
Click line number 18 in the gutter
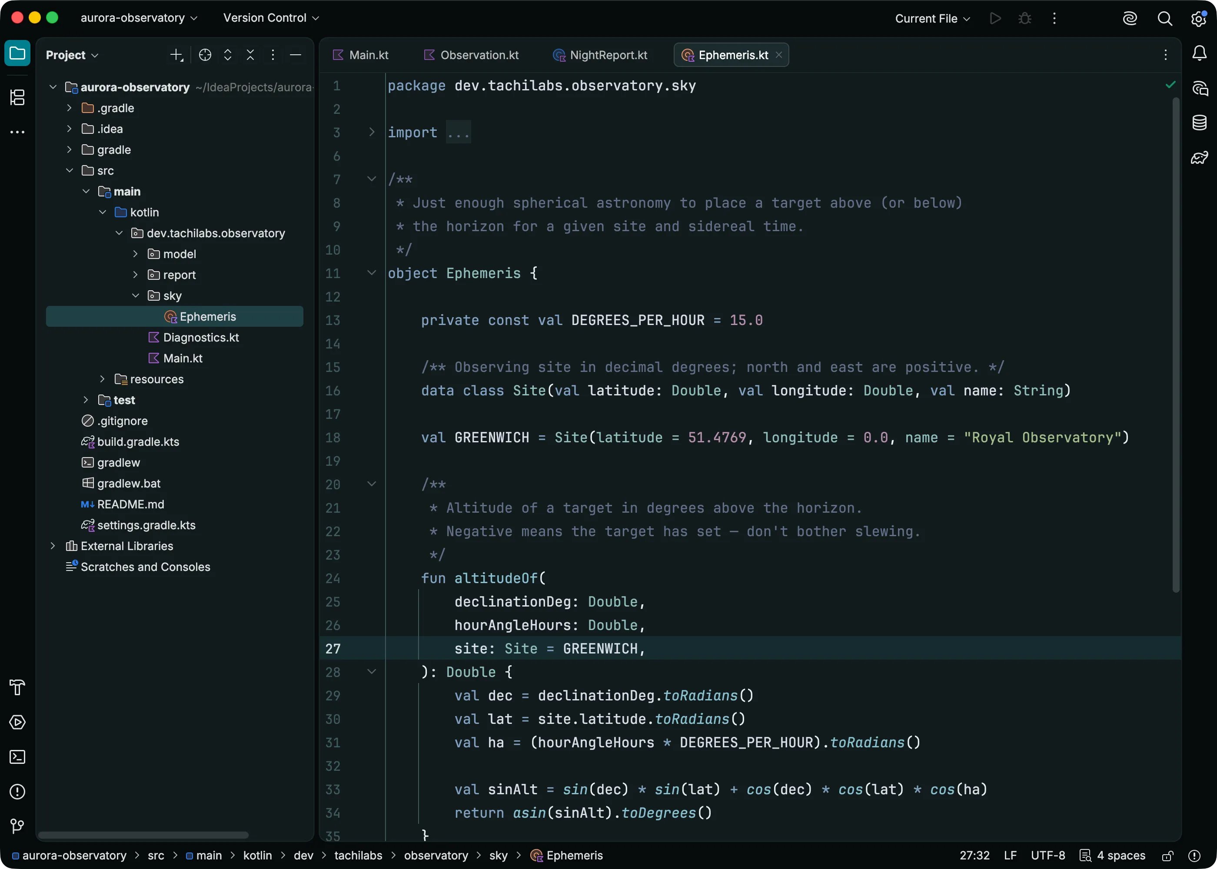333,438
